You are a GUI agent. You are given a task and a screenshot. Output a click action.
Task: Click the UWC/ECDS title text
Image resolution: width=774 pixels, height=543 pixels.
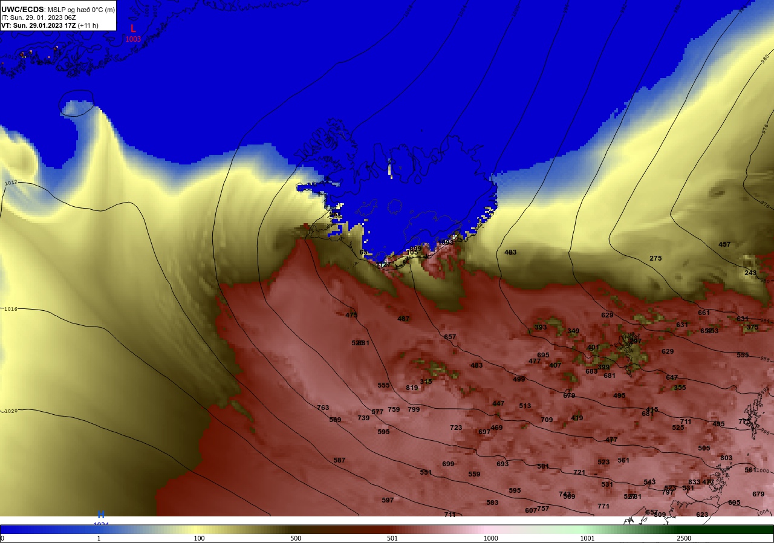point(22,10)
